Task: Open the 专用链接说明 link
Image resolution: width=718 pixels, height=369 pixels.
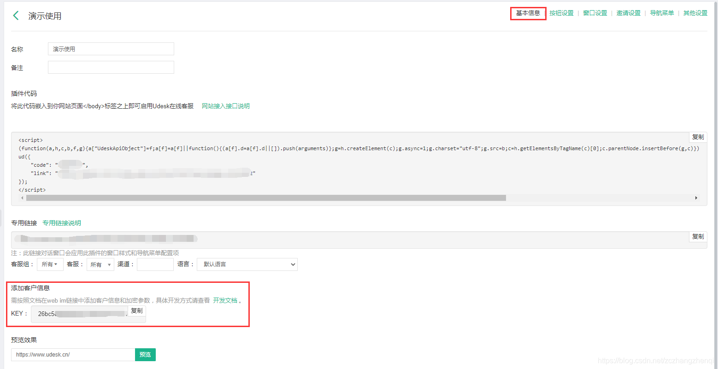Action: [62, 223]
